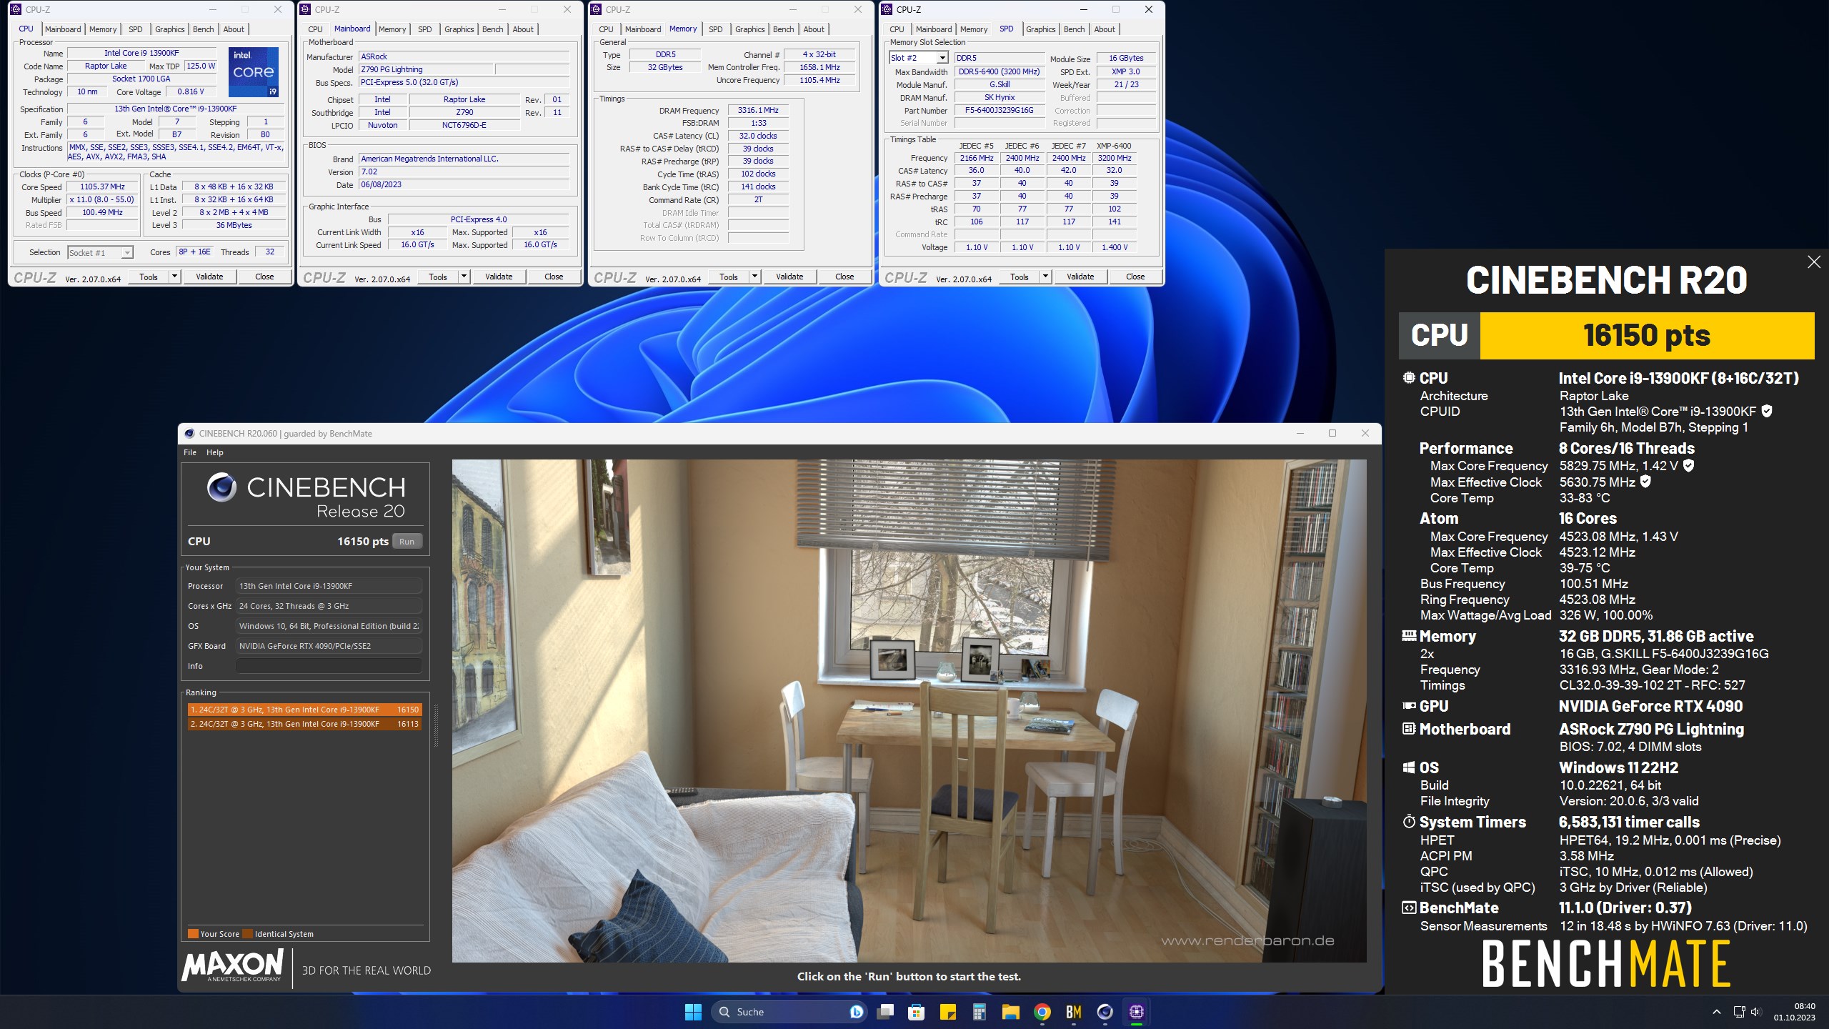Click Validate in SPD CPU-Z window
The width and height of the screenshot is (1829, 1029).
pyautogui.click(x=1080, y=277)
